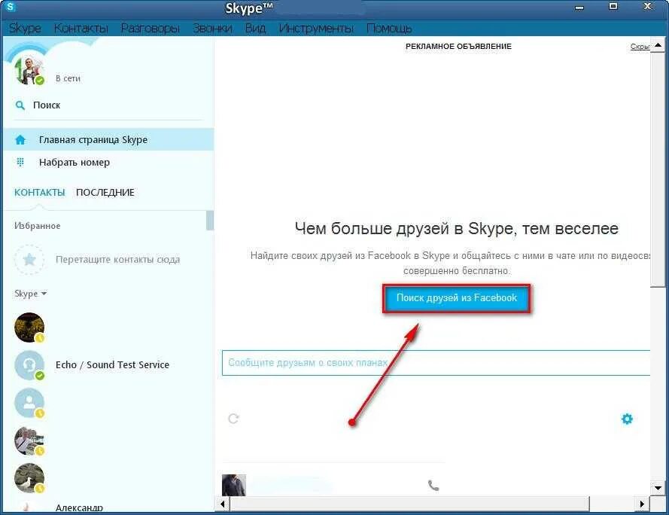Click the home icon for Skype home
Viewport: 669px width, 515px height.
point(20,139)
